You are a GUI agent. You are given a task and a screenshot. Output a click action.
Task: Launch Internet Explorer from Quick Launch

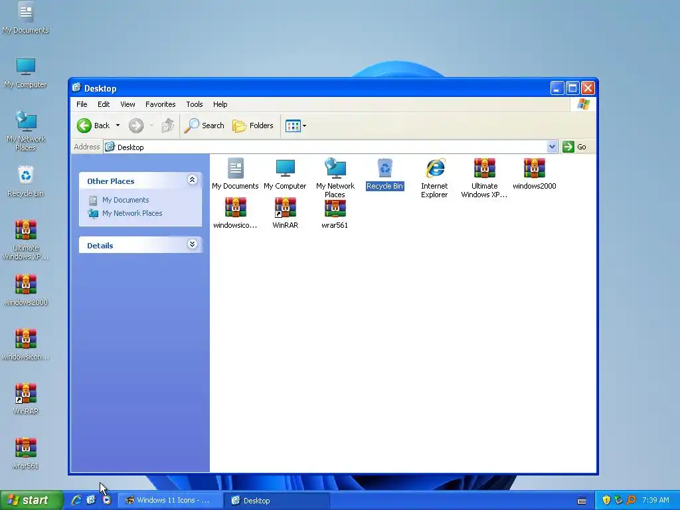point(76,501)
